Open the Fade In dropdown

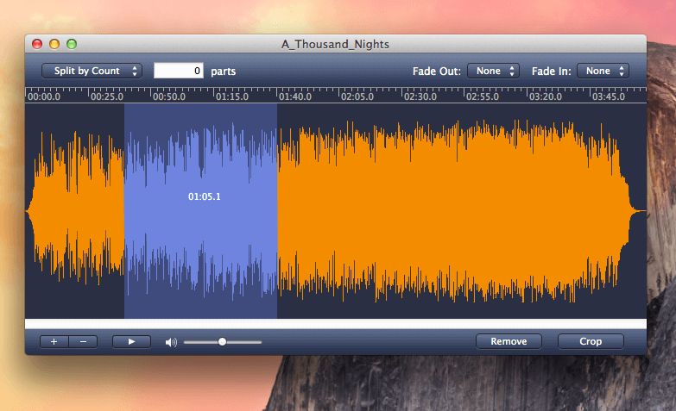pos(603,71)
